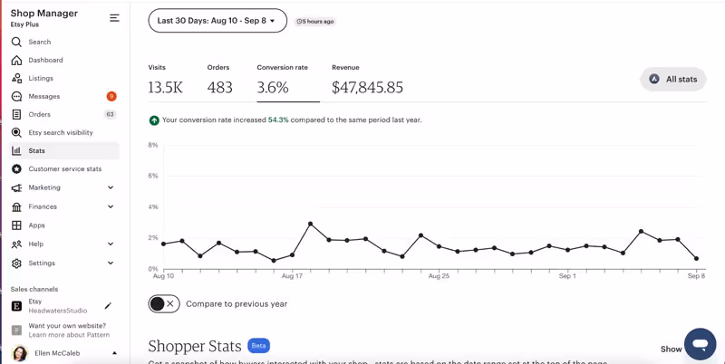Select the Visits metric tab
725x364 pixels.
166,81
